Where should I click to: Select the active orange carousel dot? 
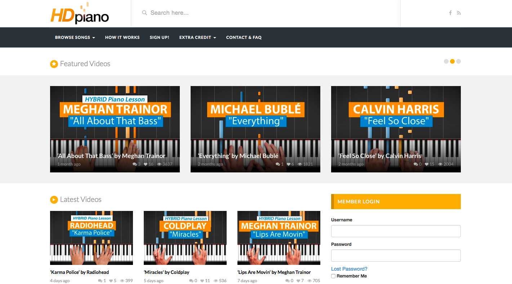pos(452,62)
